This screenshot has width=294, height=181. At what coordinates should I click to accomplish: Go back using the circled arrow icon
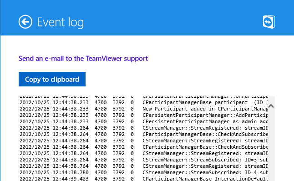25,22
